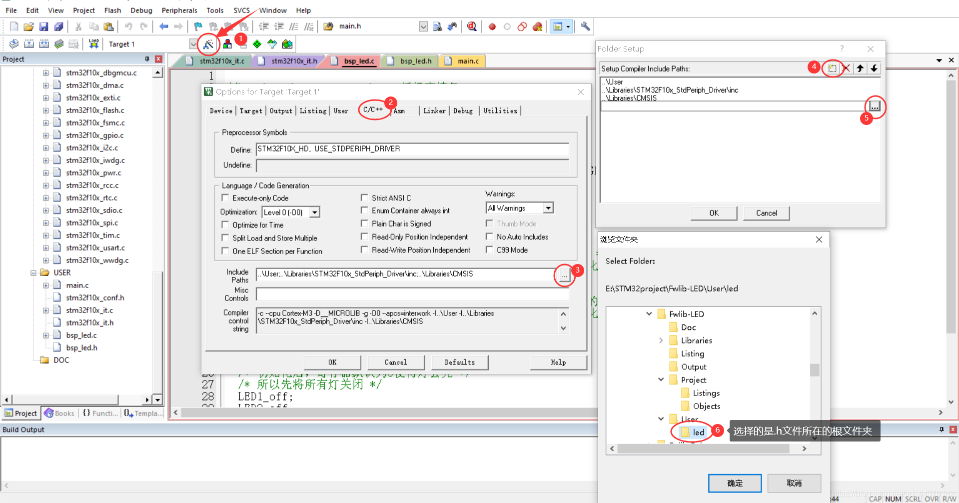Open the Warnings dropdown showing All Warnings

click(548, 208)
